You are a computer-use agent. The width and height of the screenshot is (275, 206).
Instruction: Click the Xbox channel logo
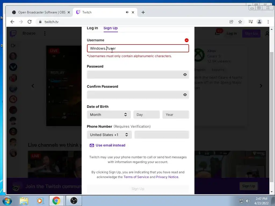(x=200, y=55)
